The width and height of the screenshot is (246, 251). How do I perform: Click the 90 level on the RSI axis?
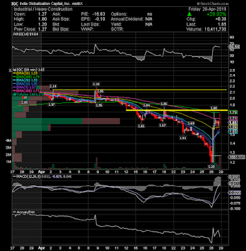(x=232, y=38)
